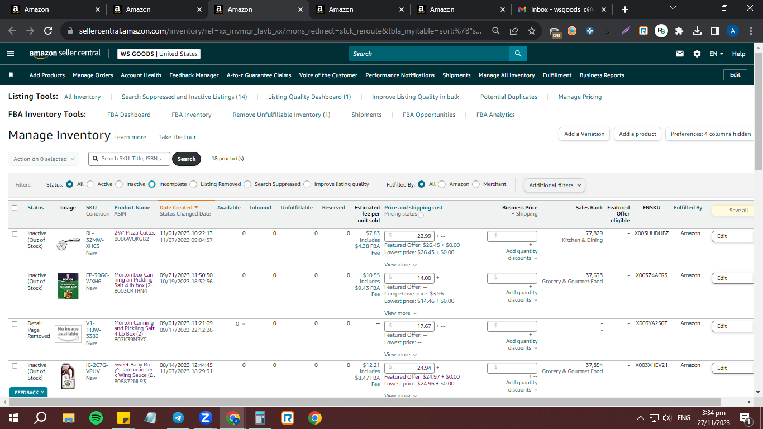Open Calculator from the taskbar
The image size is (763, 429).
pyautogui.click(x=260, y=418)
